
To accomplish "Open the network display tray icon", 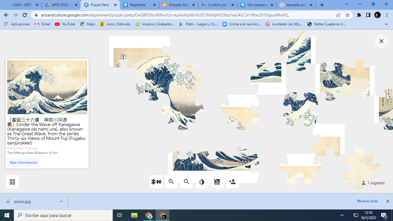I will [x=356, y=215].
